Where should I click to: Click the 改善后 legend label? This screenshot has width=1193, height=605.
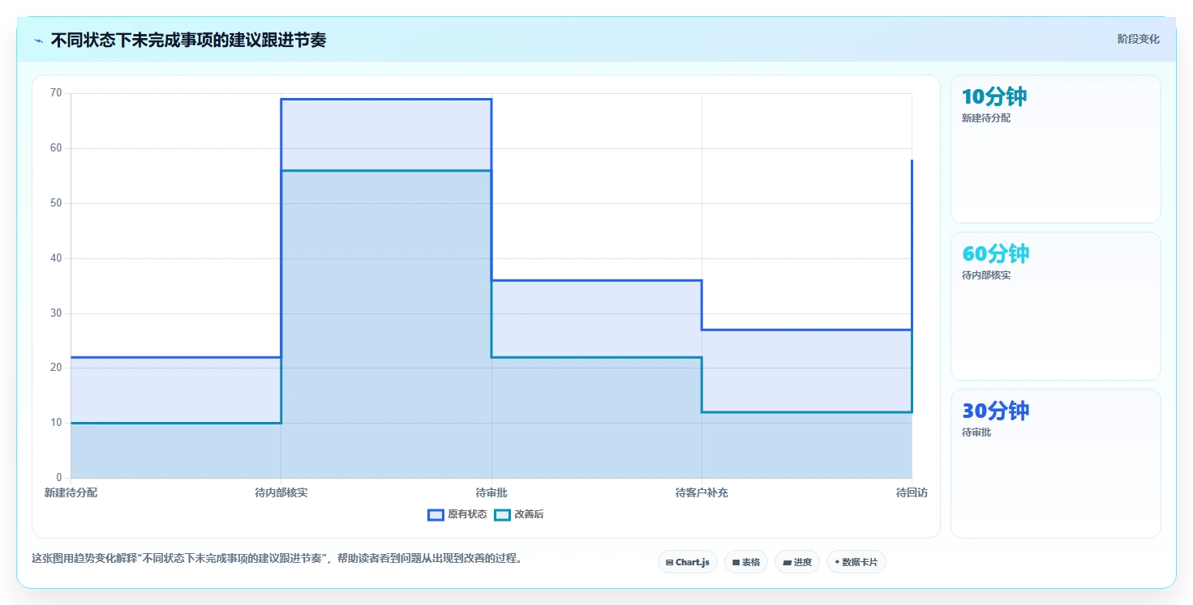point(529,515)
